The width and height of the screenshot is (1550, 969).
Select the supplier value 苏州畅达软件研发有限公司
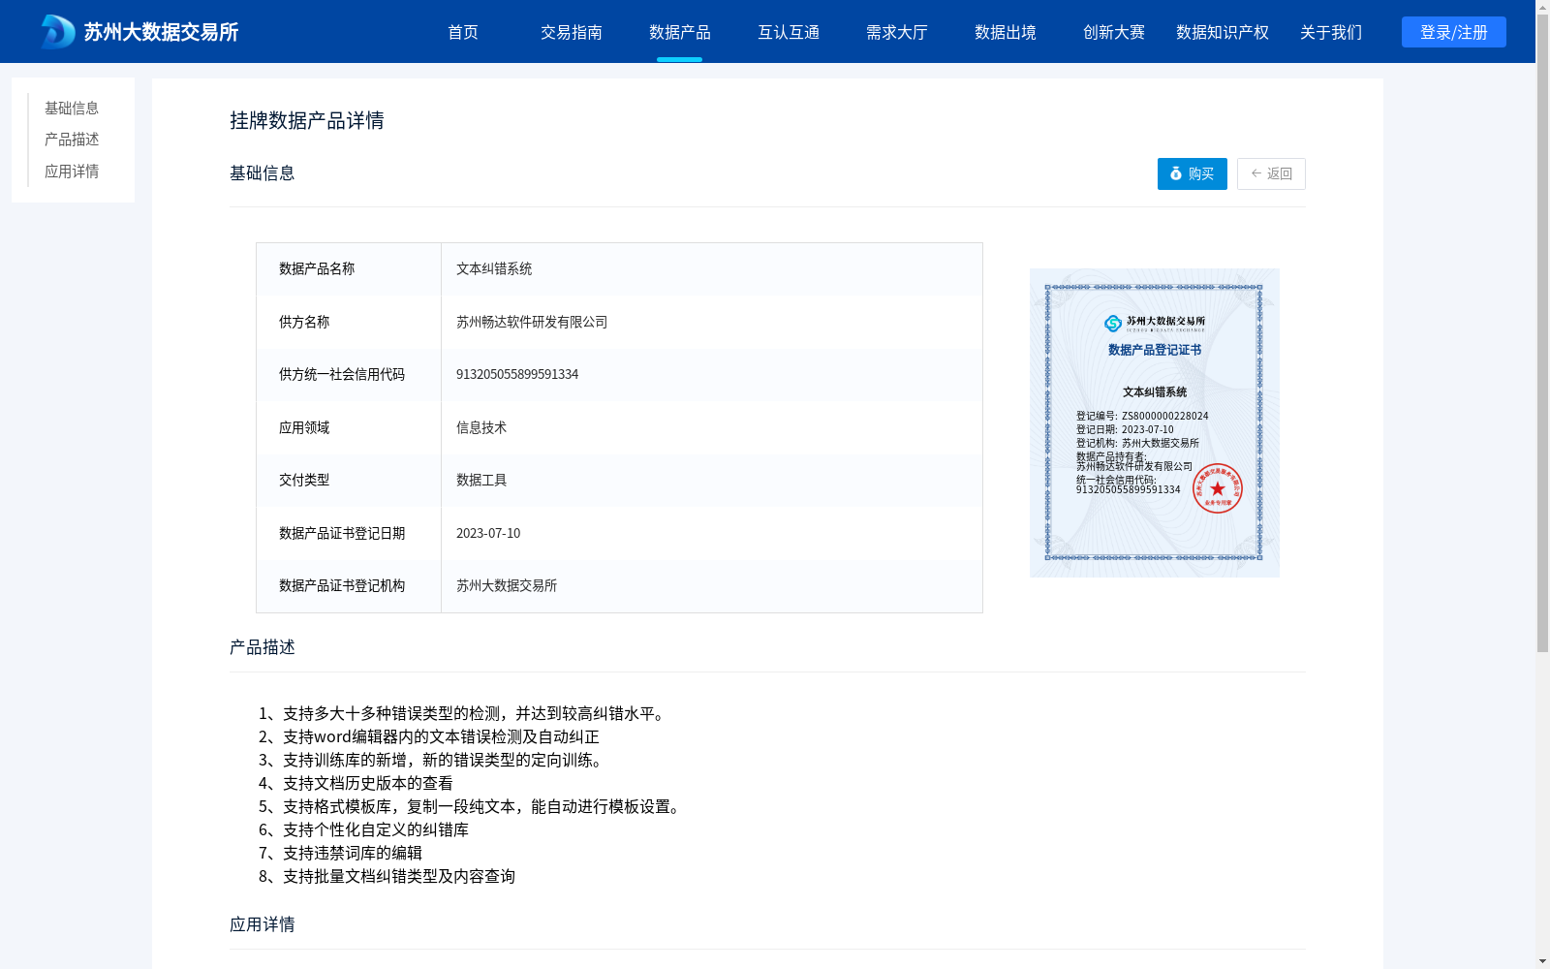(532, 322)
